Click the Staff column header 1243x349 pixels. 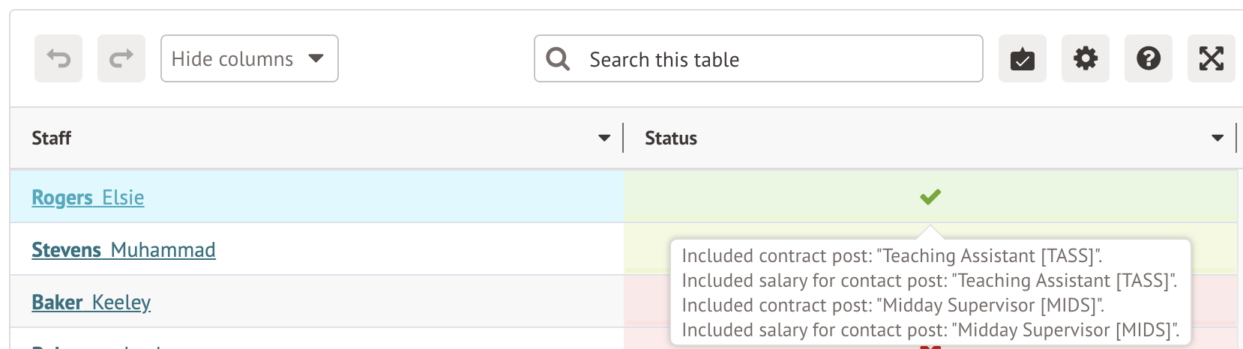tap(52, 138)
